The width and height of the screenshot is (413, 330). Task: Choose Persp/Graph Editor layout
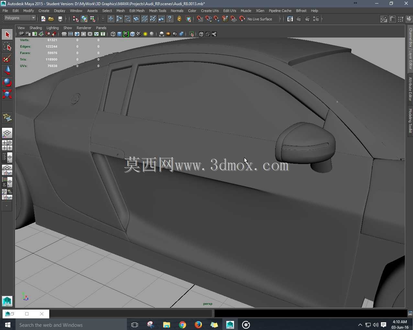click(x=7, y=170)
